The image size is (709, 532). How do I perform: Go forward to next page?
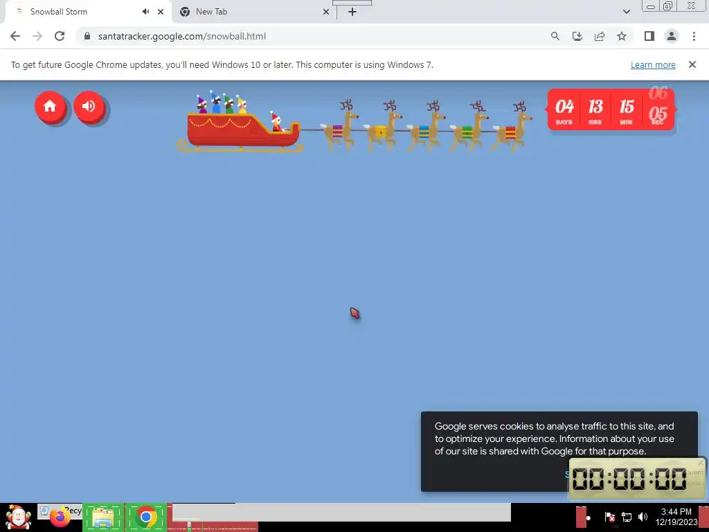click(x=37, y=36)
